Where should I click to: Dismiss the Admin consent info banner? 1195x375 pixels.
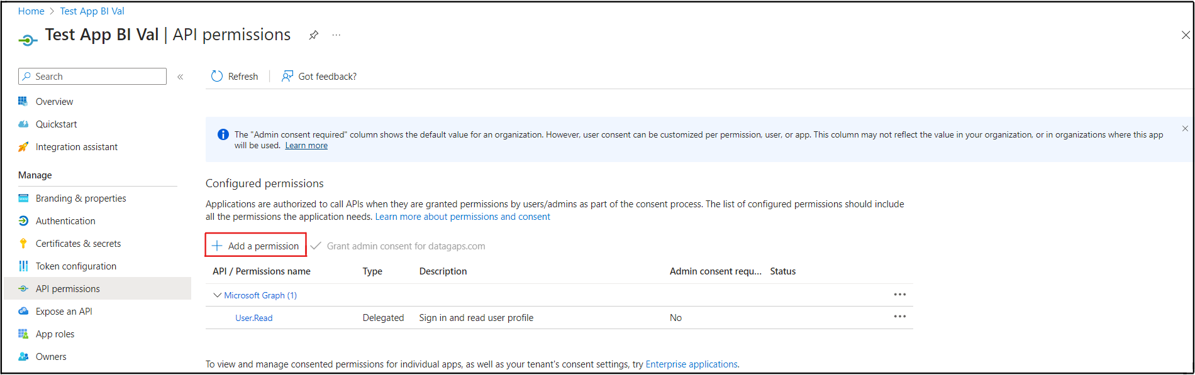[1185, 129]
